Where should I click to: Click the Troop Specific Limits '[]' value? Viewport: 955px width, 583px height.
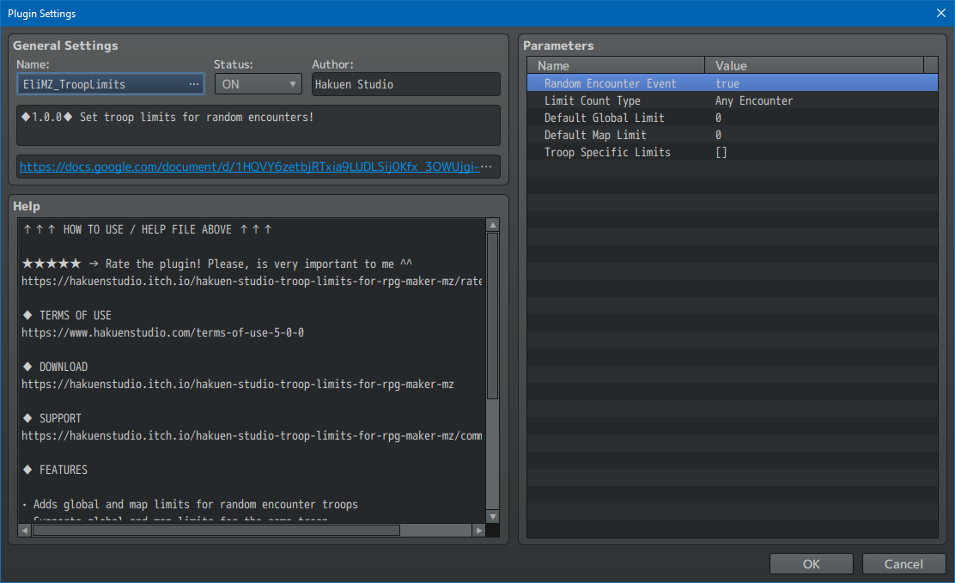coord(721,152)
